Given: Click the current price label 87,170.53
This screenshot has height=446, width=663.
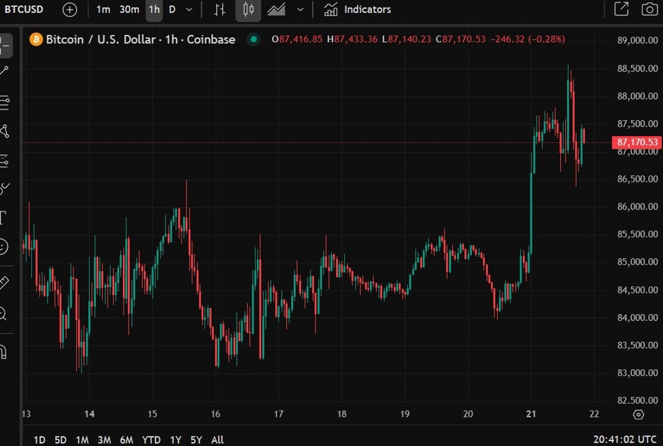Looking at the screenshot, I should pos(636,142).
